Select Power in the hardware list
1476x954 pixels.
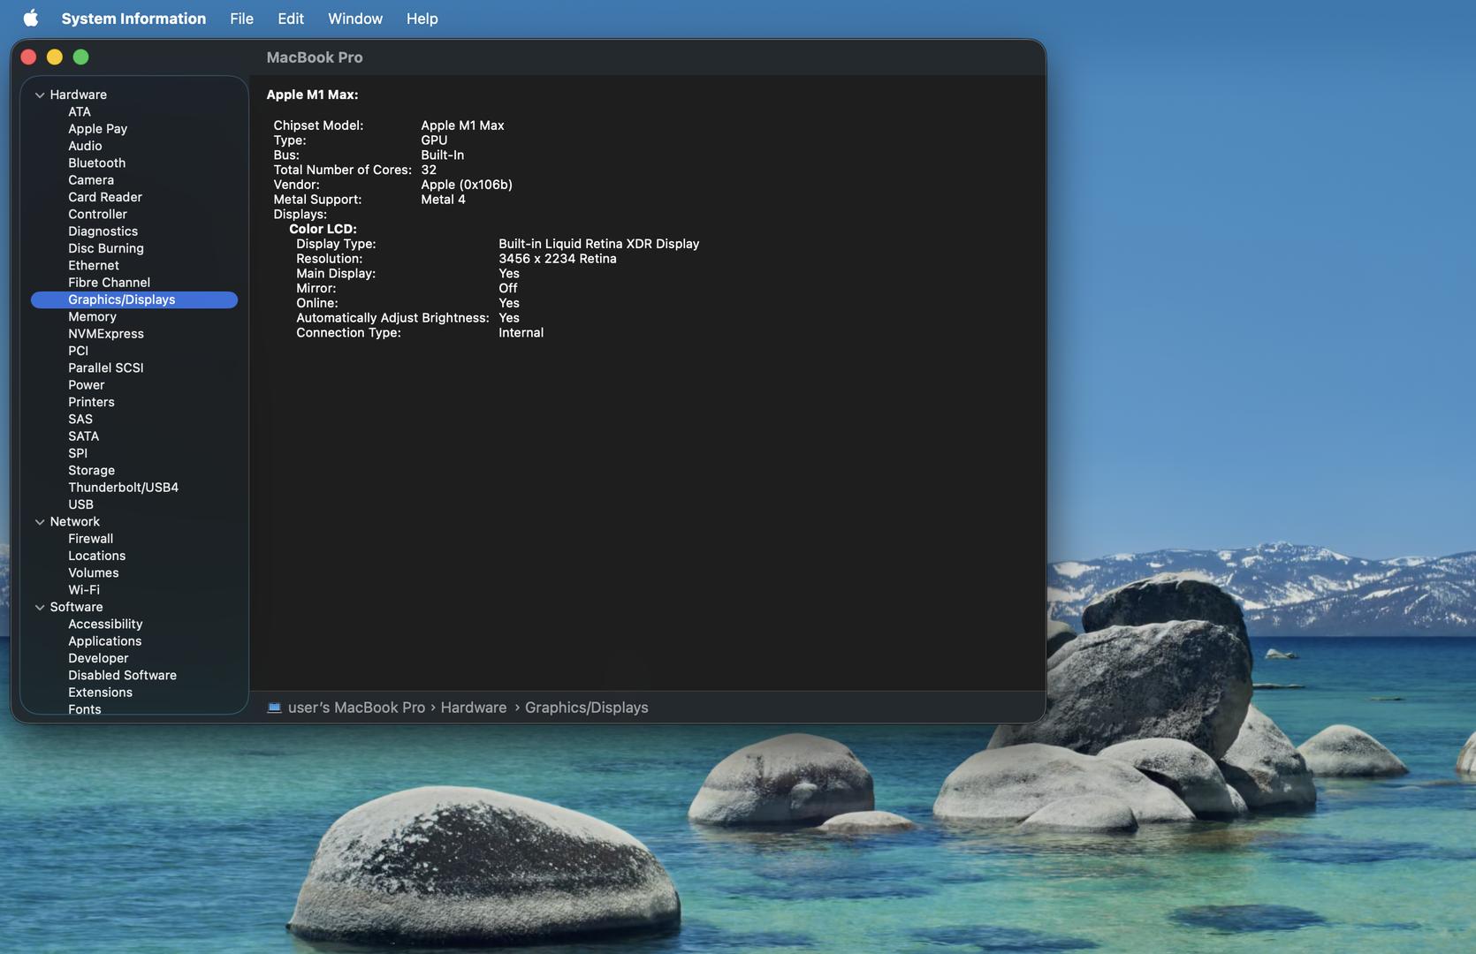86,385
